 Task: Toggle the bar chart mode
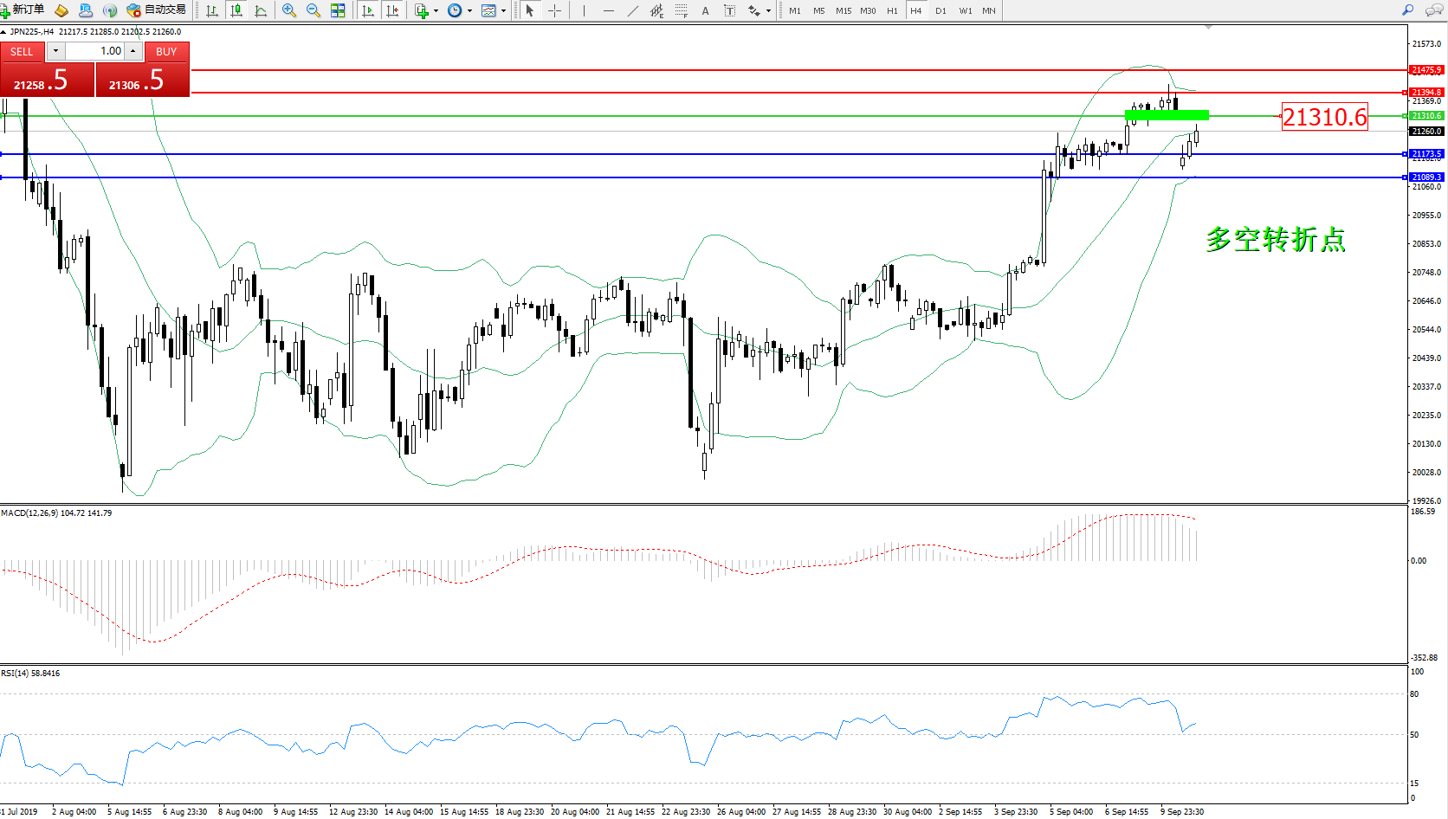coord(212,10)
